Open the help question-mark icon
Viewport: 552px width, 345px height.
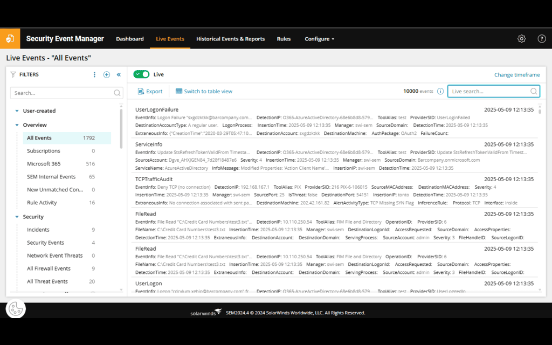click(541, 38)
